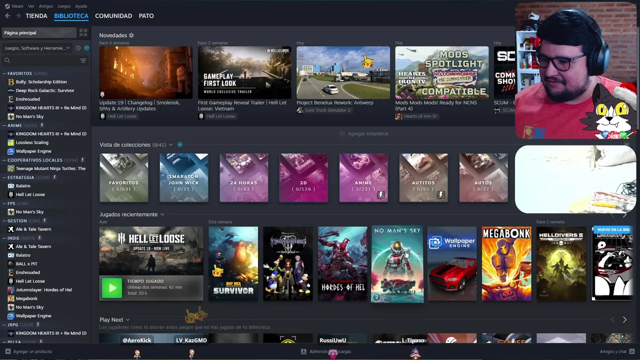Click the Euro Truck Simulator 2 icon under news
The height and width of the screenshot is (360, 640).
click(300, 110)
